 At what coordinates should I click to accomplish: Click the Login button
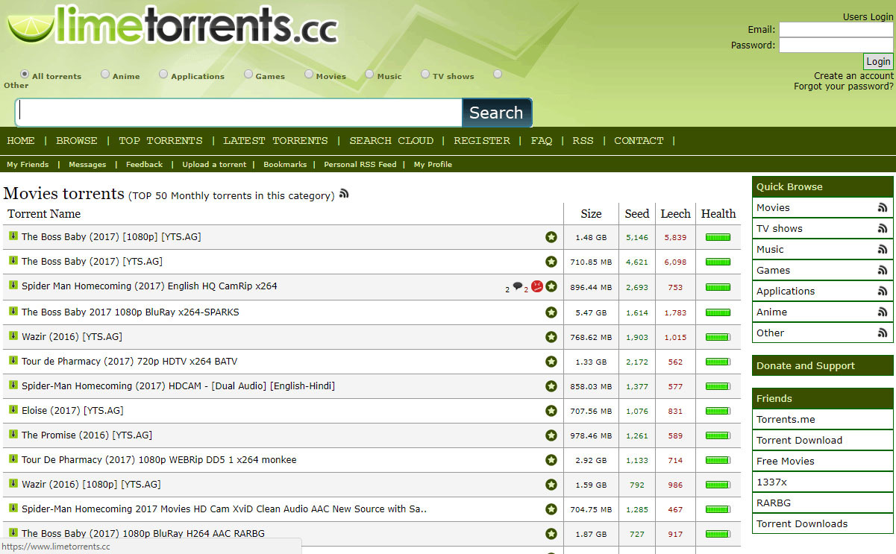click(878, 62)
